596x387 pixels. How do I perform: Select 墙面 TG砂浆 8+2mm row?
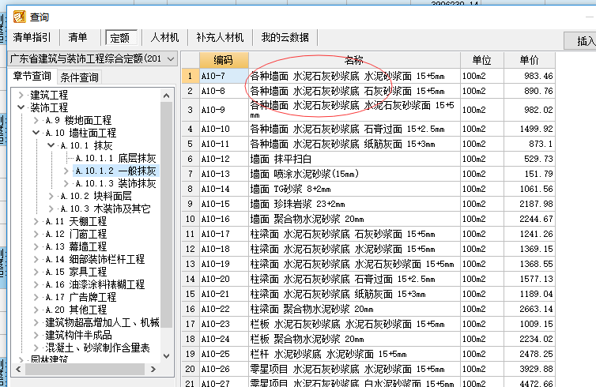354,189
